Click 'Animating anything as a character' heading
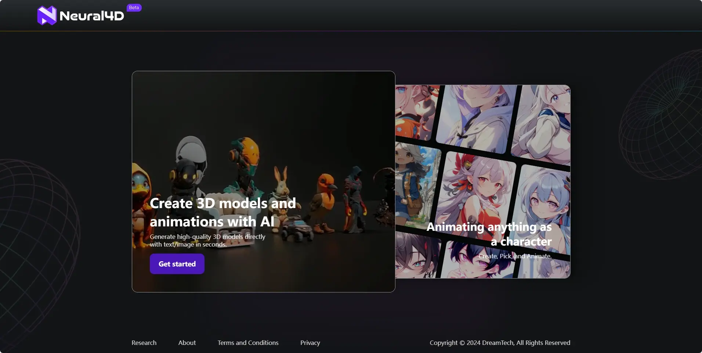The height and width of the screenshot is (353, 702). coord(489,234)
